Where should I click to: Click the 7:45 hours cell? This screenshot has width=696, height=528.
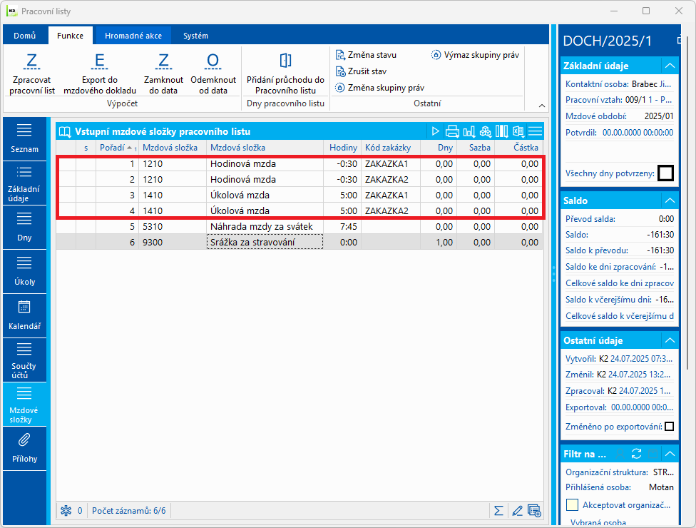[x=342, y=226]
